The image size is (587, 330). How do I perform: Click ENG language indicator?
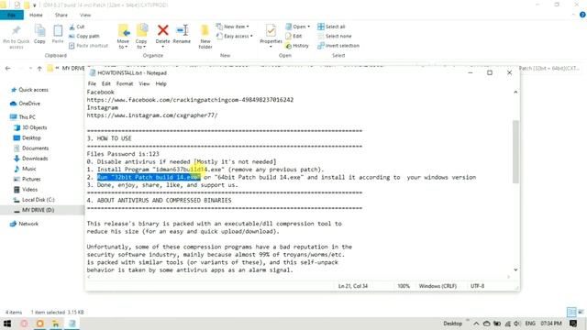coord(530,324)
